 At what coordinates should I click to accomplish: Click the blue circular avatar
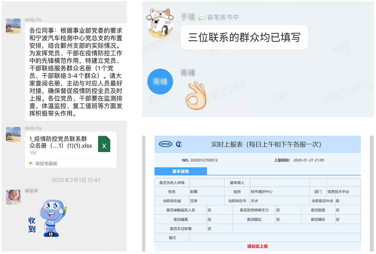coord(160,82)
